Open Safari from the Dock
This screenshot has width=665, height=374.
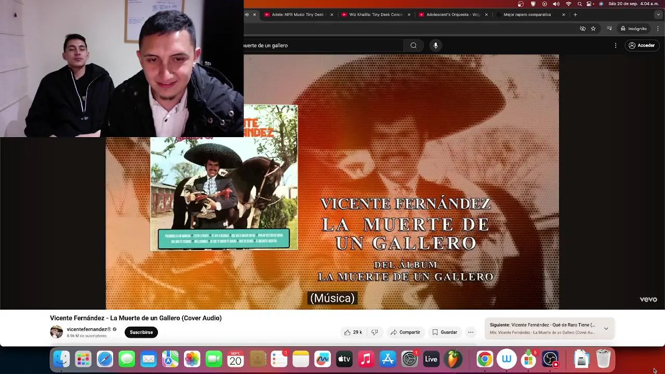pos(105,359)
